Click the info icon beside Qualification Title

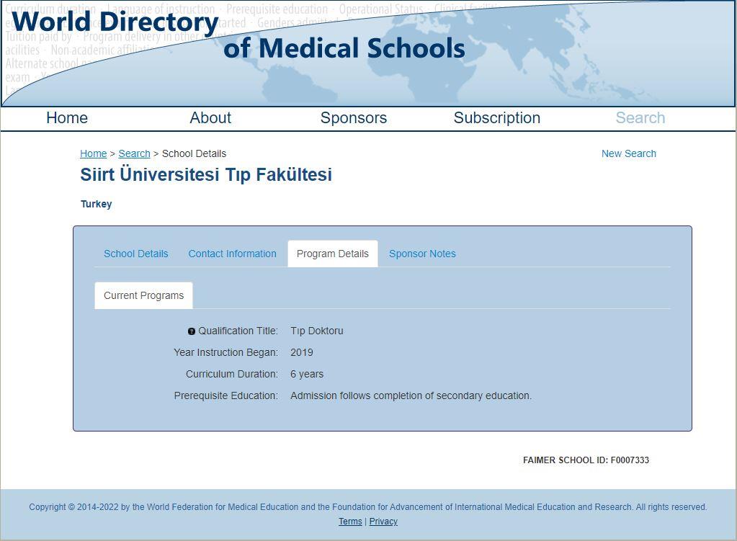click(x=192, y=331)
